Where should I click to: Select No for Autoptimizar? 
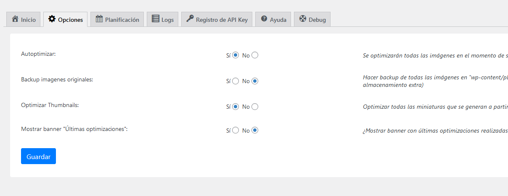[x=255, y=55]
